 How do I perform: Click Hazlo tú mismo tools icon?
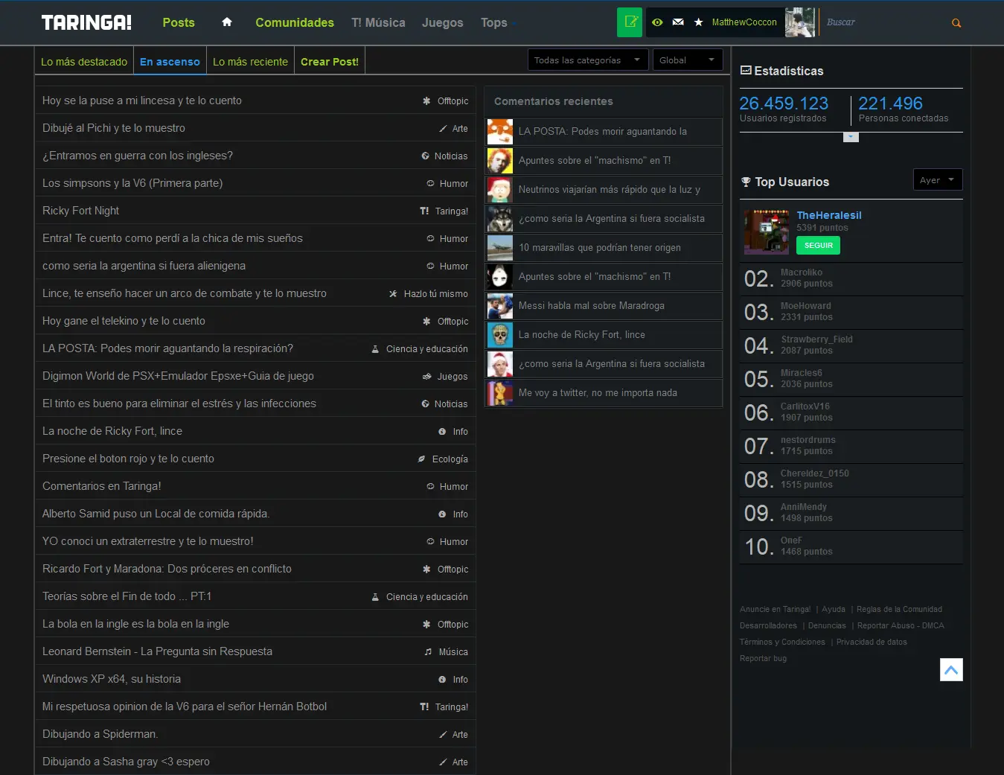[x=393, y=294]
